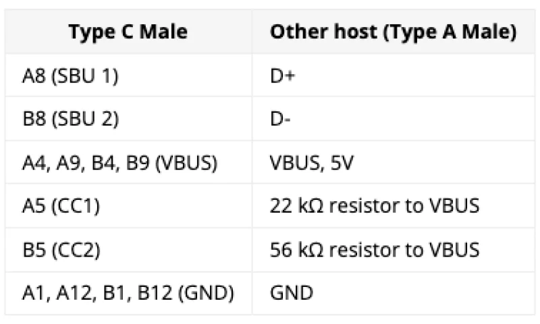
Task: Click the "A1, A12, B1, B12 (GND)" cell
Action: 128,292
